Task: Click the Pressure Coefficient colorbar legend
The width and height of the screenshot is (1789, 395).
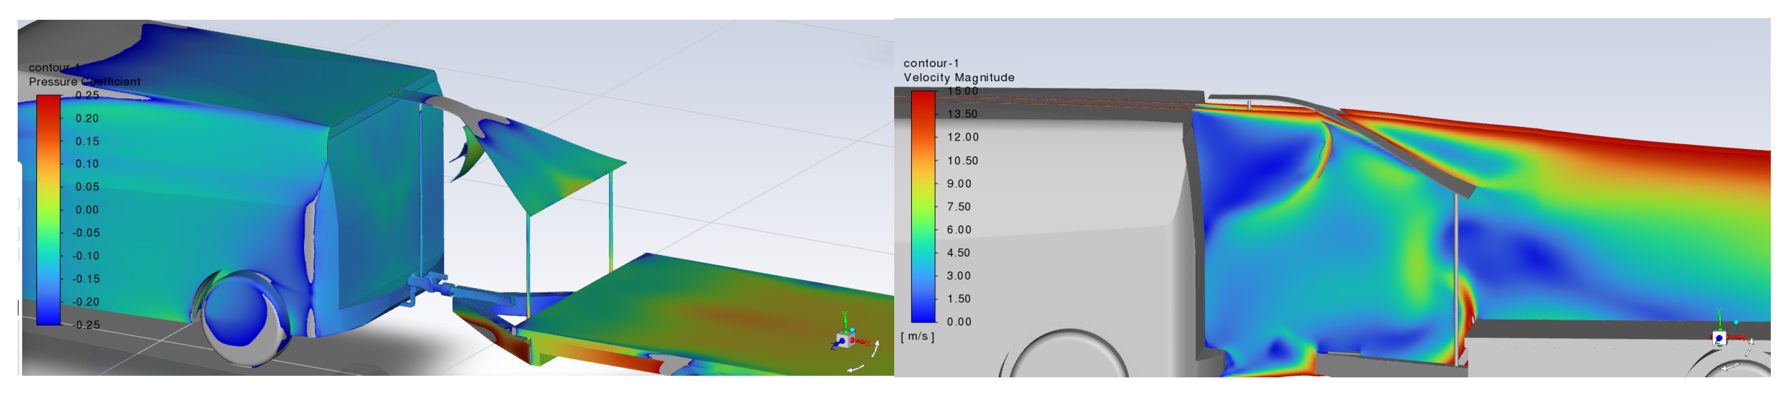Action: pyautogui.click(x=49, y=210)
